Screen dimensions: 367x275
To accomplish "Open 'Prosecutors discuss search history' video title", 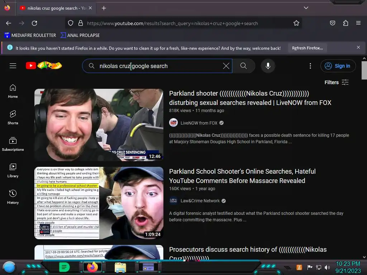I will click(248, 254).
